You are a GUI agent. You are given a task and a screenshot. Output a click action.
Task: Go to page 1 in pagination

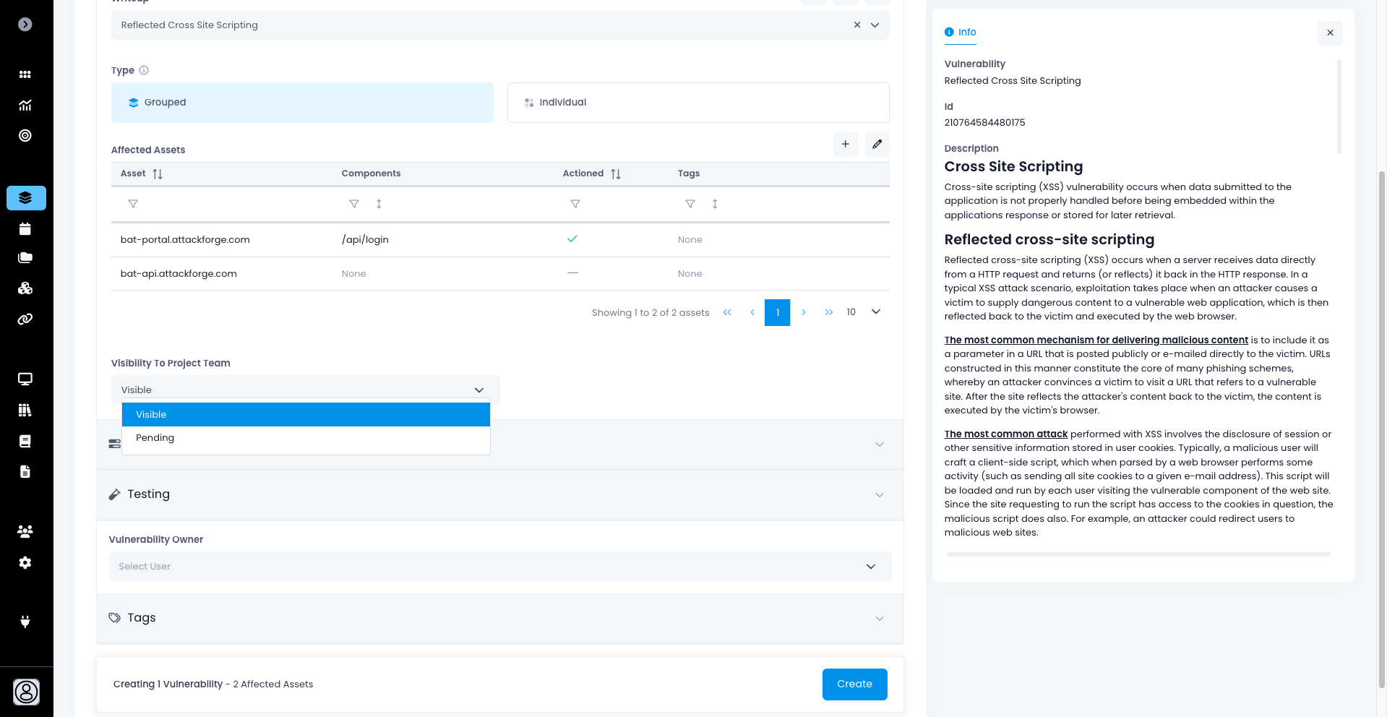(x=777, y=312)
